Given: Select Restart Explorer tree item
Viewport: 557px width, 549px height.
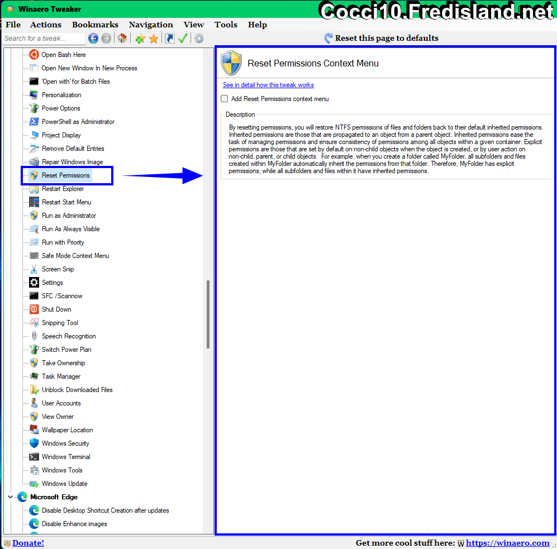Looking at the screenshot, I should click(x=63, y=189).
